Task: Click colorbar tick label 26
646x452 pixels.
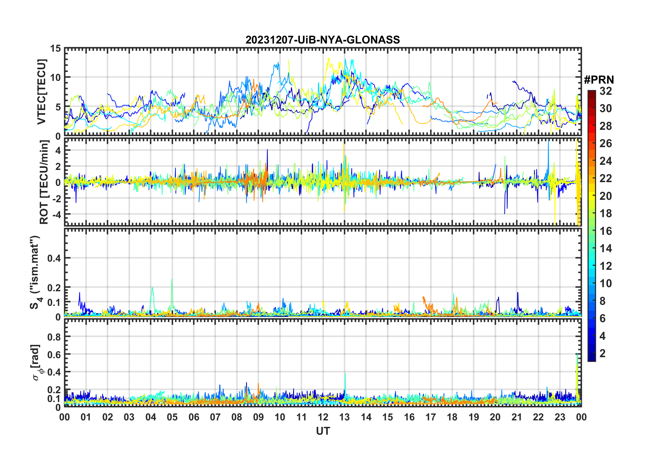Action: [606, 143]
